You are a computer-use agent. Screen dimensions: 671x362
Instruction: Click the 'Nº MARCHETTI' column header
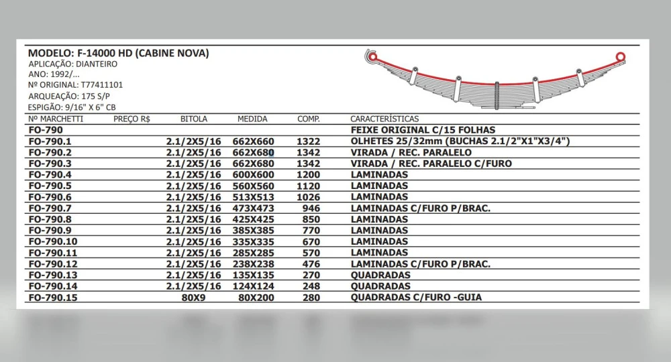click(56, 119)
